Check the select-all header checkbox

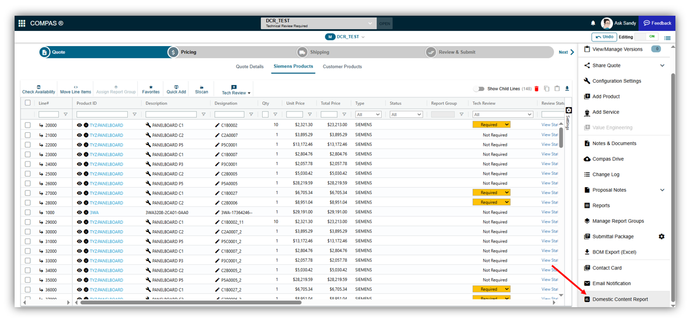(28, 103)
